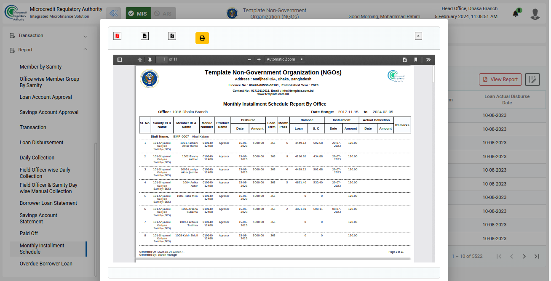This screenshot has height=281, width=551.
Task: Toggle the PDF viewer sidebar
Action: pyautogui.click(x=120, y=60)
